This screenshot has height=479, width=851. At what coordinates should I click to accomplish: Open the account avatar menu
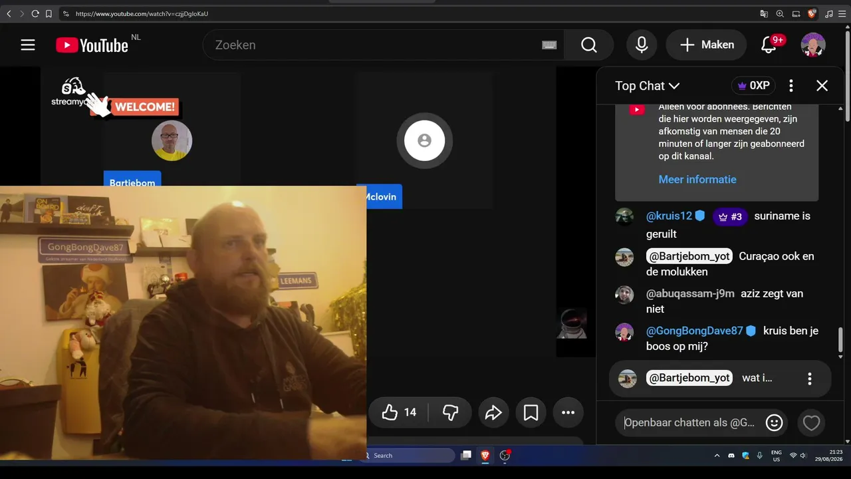click(x=813, y=45)
